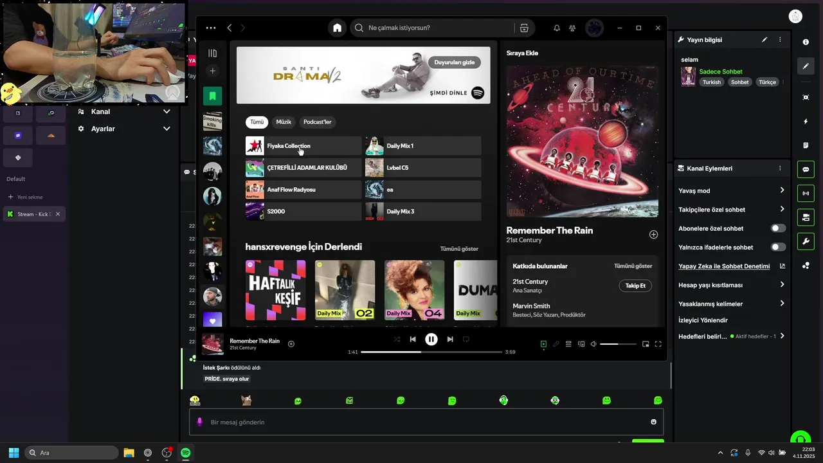The height and width of the screenshot is (463, 823).
Task: Open the lyrics microphone icon
Action: coord(556,344)
